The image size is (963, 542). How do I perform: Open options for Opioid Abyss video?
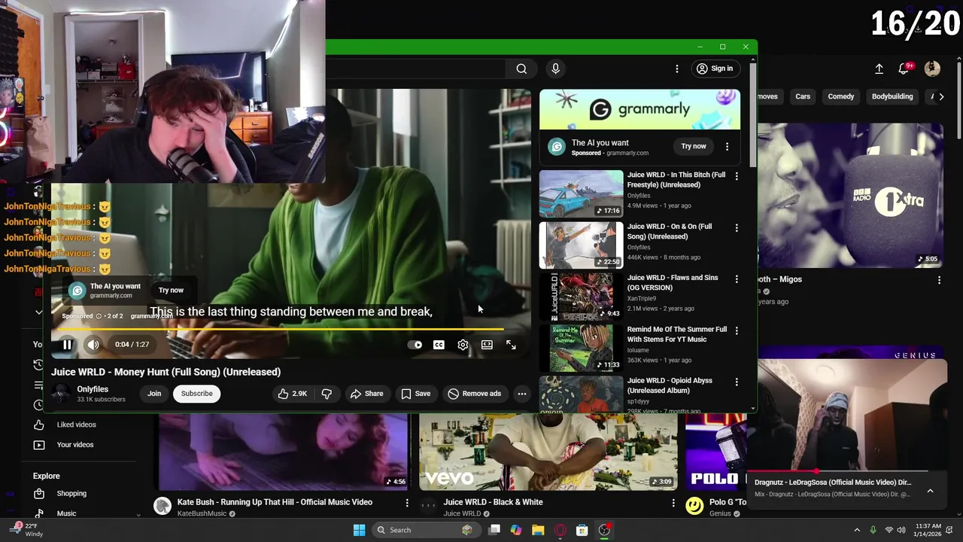click(737, 382)
